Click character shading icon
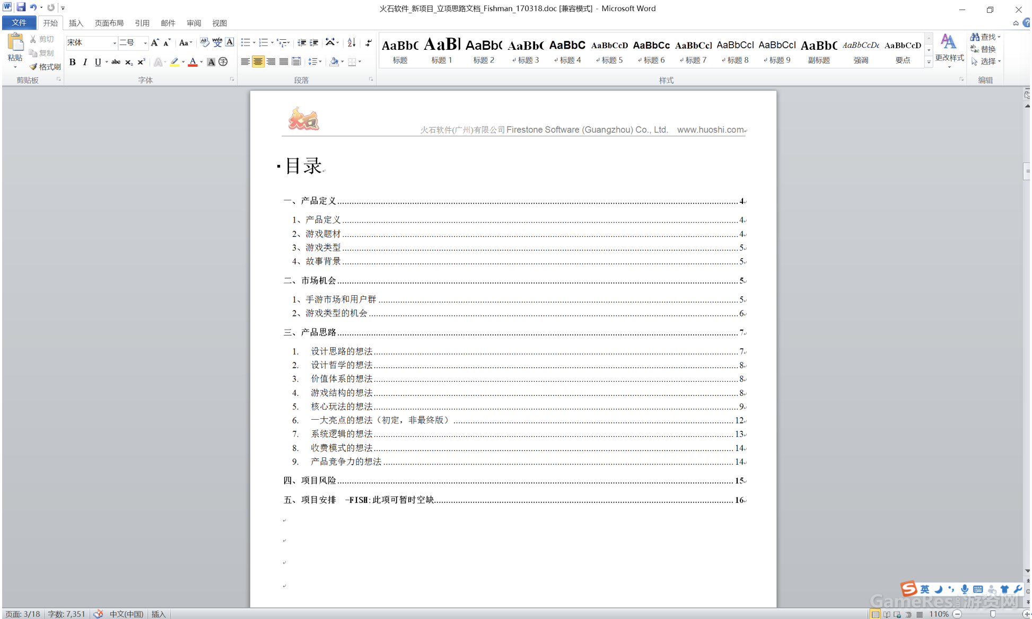This screenshot has width=1032, height=619. tap(211, 62)
